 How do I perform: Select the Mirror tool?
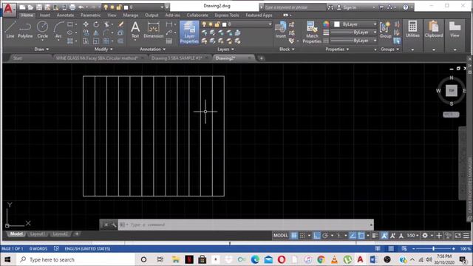[96, 33]
